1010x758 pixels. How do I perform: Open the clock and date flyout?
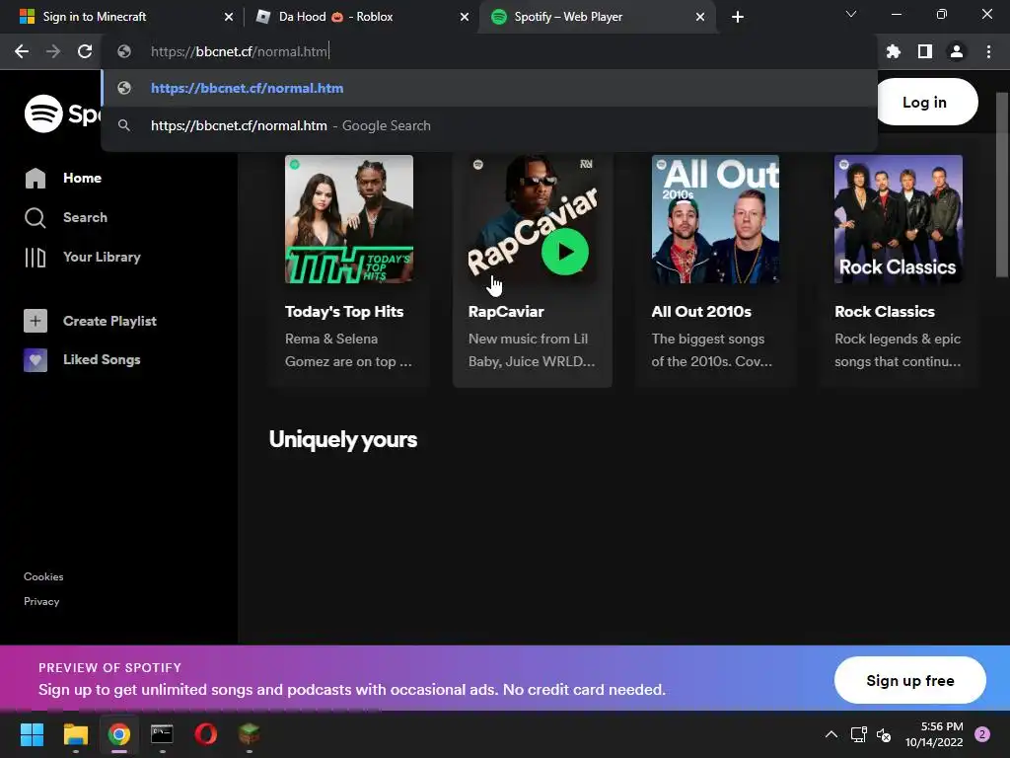[934, 734]
